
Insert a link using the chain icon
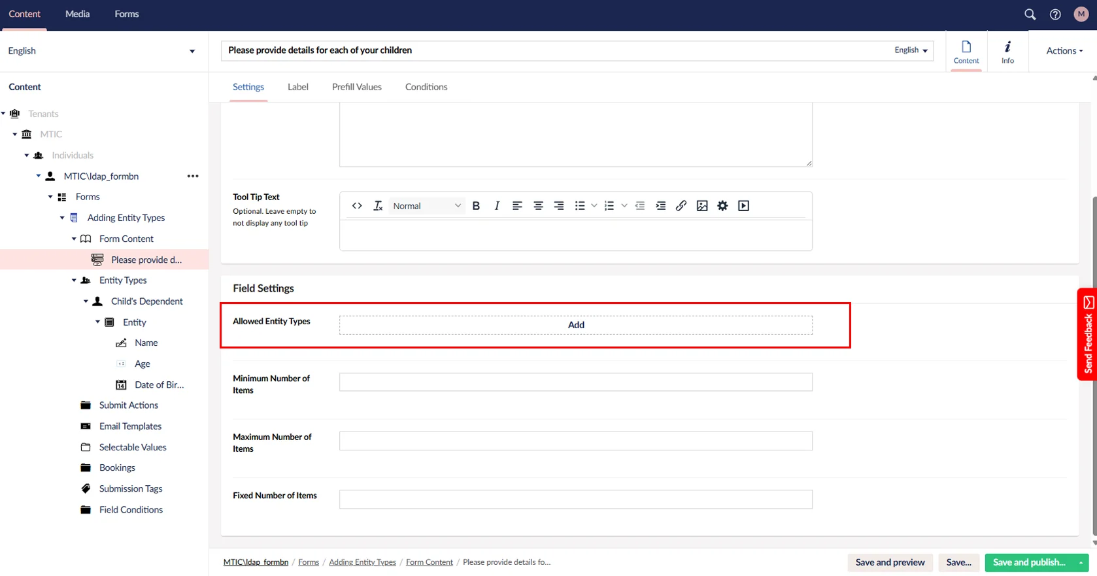pyautogui.click(x=681, y=206)
